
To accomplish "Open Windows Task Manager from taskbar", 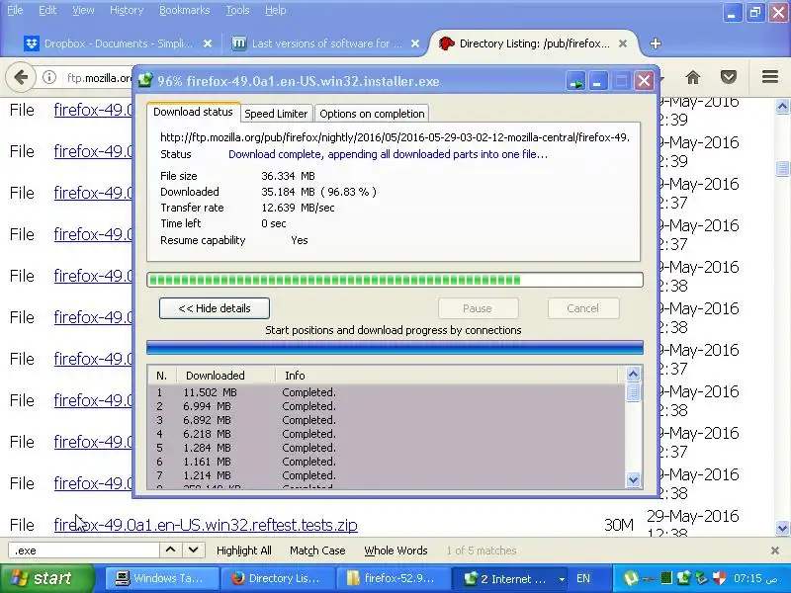I will coord(163,578).
